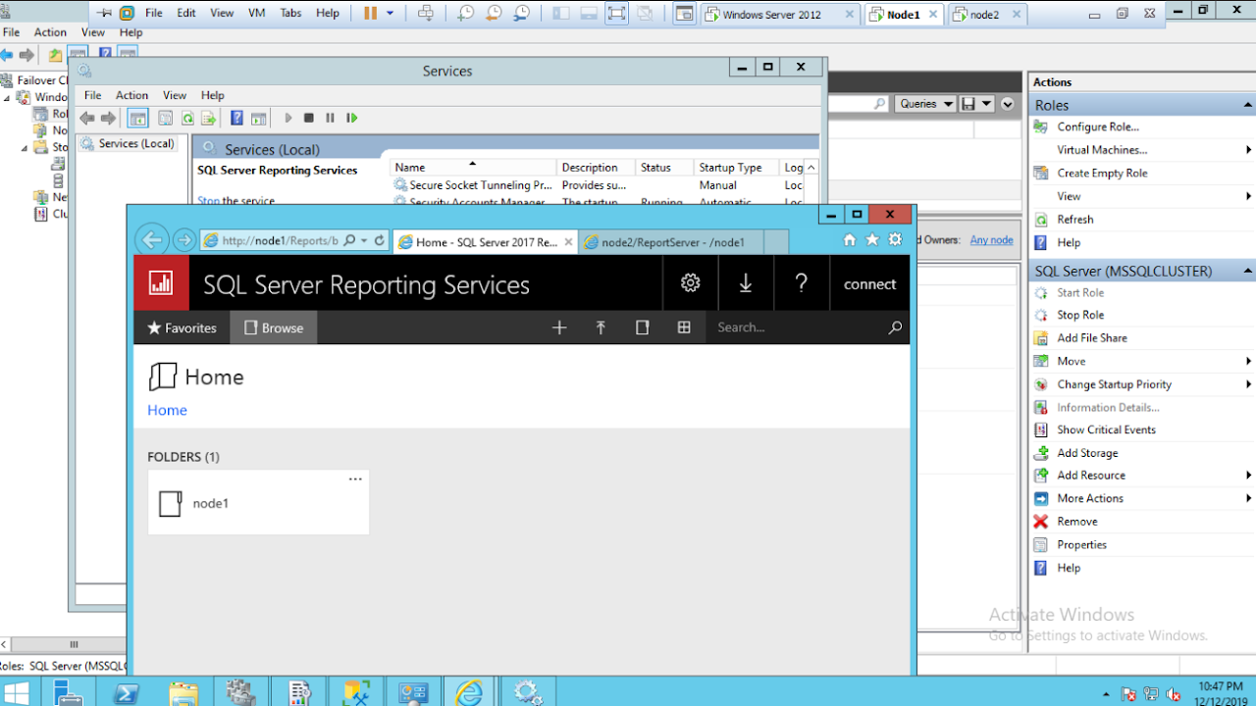Select Services (Local) tree node
The width and height of the screenshot is (1256, 706).
(x=127, y=143)
